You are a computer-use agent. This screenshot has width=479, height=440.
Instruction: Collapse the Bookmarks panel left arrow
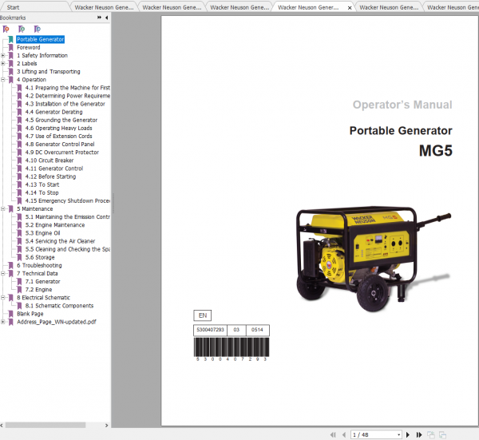pyautogui.click(x=107, y=18)
